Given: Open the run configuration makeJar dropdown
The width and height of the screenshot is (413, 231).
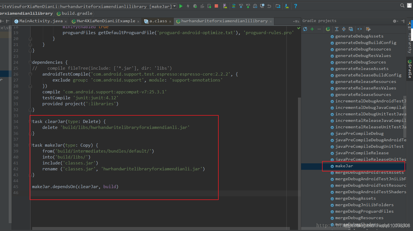Looking at the screenshot, I should [x=175, y=6].
